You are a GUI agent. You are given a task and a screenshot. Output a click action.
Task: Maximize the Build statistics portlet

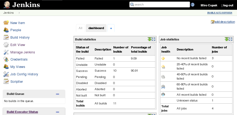[153, 39]
